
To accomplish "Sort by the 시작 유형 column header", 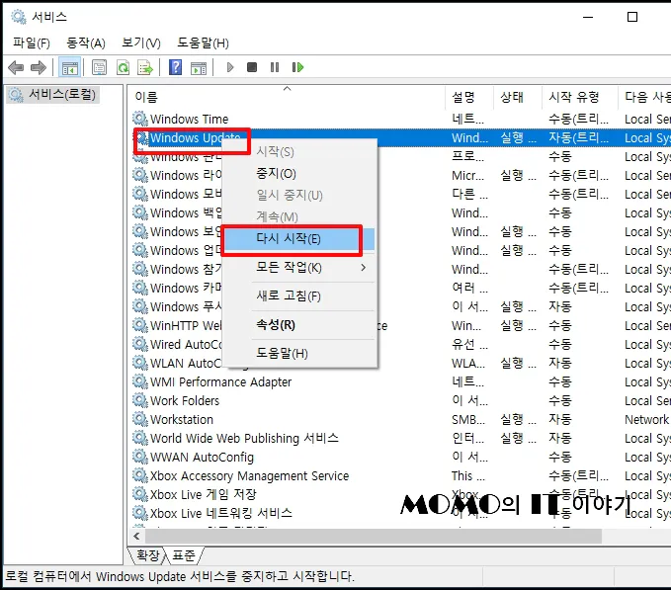I will pyautogui.click(x=580, y=97).
